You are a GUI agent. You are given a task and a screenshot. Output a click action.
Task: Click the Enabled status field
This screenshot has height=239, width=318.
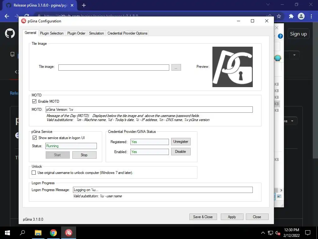pos(149,152)
